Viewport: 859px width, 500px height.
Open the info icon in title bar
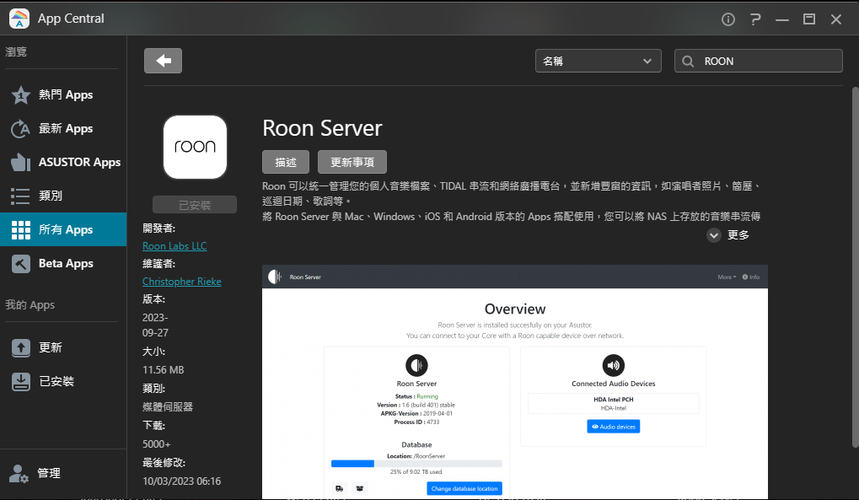click(x=728, y=19)
